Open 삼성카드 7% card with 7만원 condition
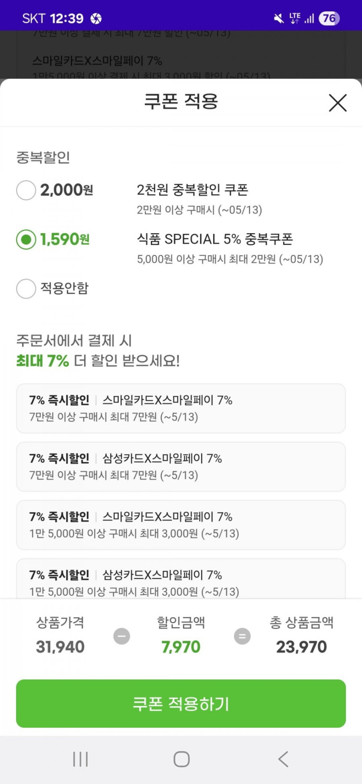Image resolution: width=362 pixels, height=784 pixels. point(181,467)
